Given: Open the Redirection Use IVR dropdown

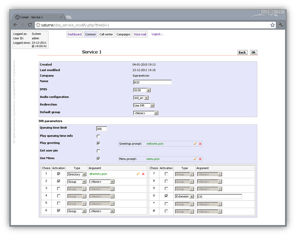Looking at the screenshot, I should coord(144,105).
